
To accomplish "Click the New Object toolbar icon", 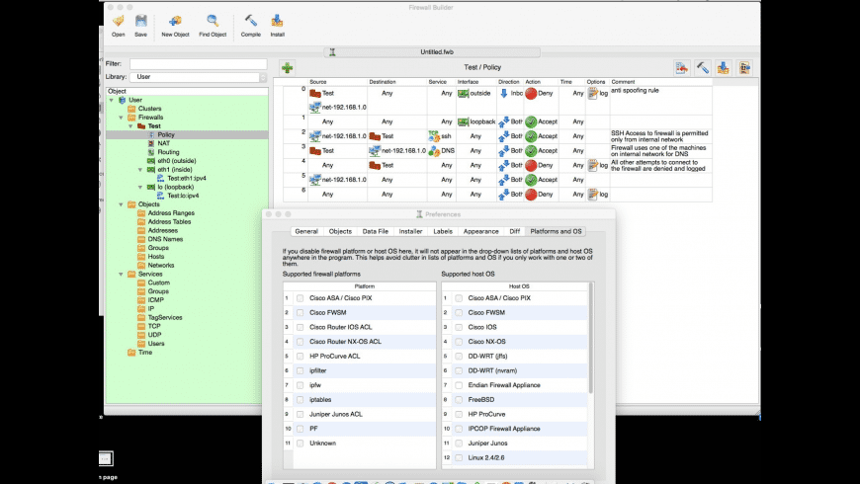I will click(175, 22).
